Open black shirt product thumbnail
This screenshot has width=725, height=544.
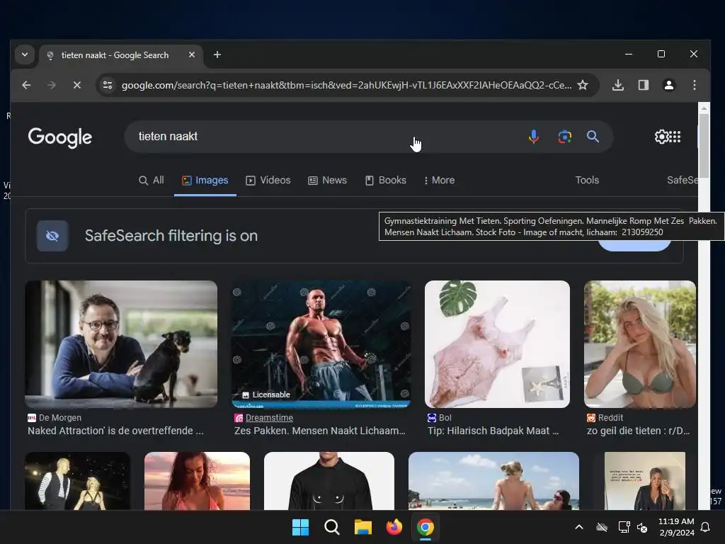click(329, 481)
